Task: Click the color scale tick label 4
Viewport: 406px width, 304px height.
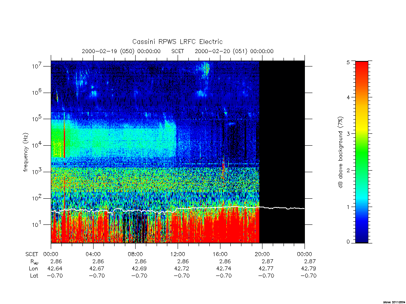Action: (x=348, y=97)
